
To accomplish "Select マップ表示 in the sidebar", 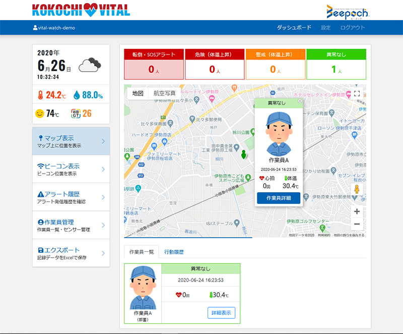I will (x=71, y=141).
